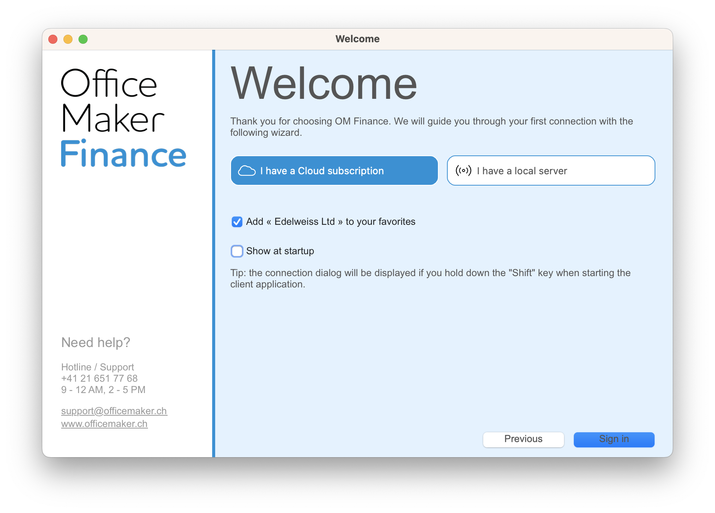The width and height of the screenshot is (715, 513).
Task: Click the Sign in button
Action: tap(614, 439)
